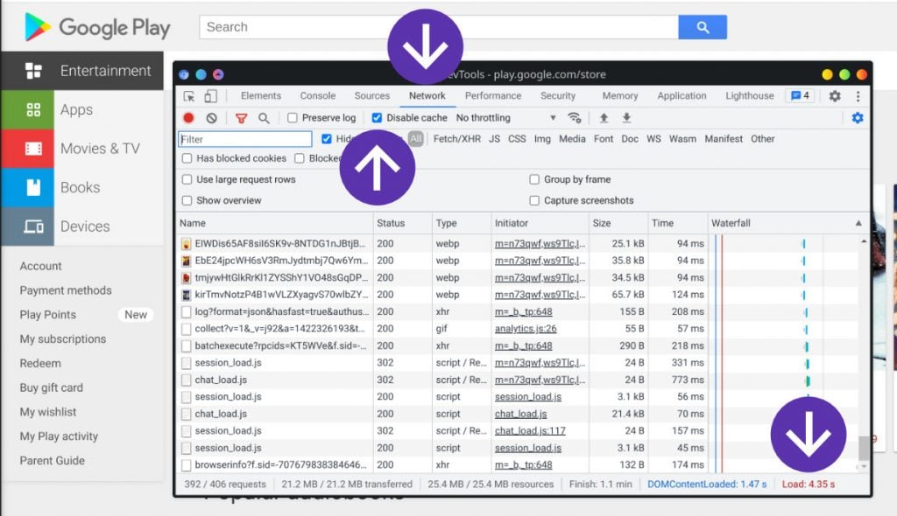Select the Inspect element cursor tool

[x=187, y=96]
